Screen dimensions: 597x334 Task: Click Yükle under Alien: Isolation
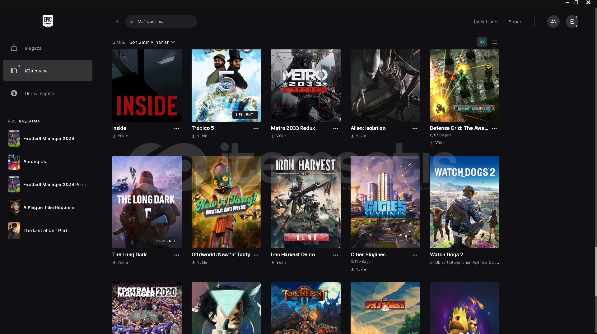coord(358,136)
